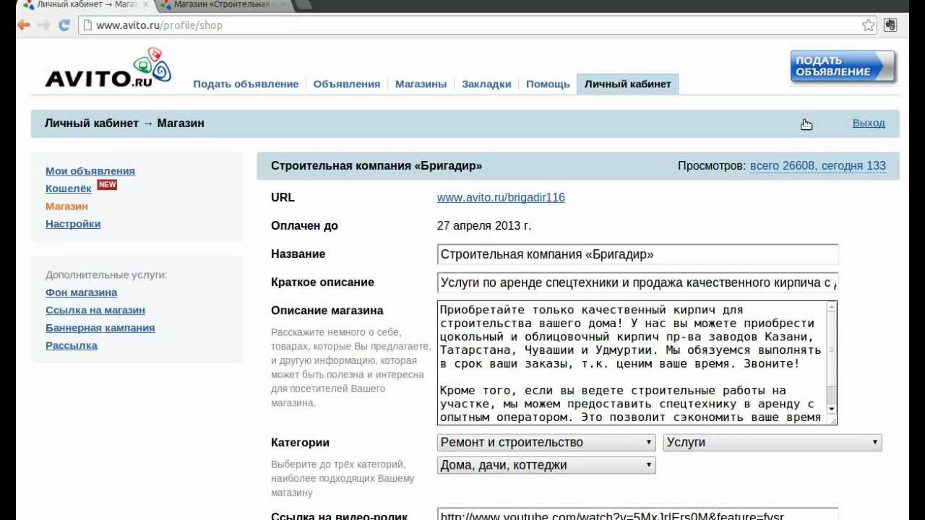This screenshot has height=520, width=925.
Task: Open 'Закладки' in top navigation
Action: 486,84
